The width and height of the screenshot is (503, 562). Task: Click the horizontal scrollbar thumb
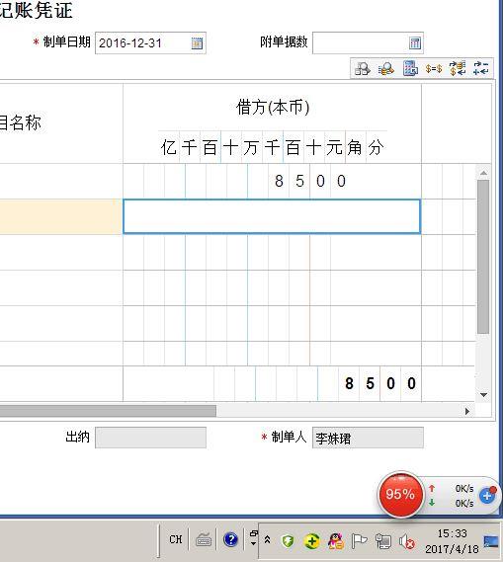point(108,411)
